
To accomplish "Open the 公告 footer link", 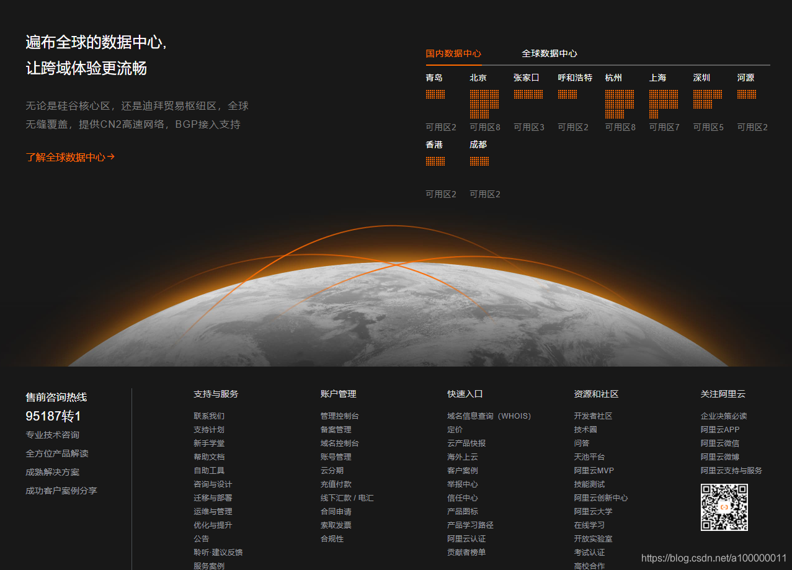I will (202, 539).
